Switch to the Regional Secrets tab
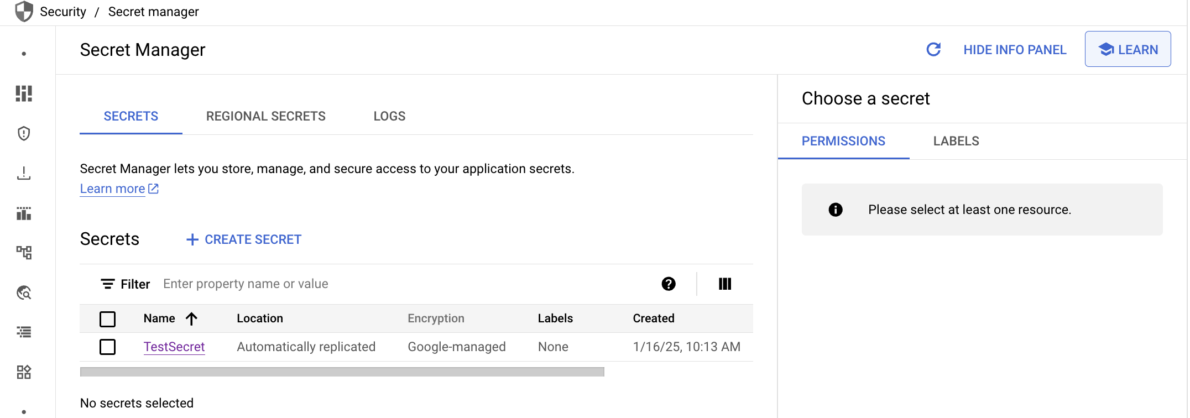Image resolution: width=1190 pixels, height=418 pixels. click(x=265, y=116)
